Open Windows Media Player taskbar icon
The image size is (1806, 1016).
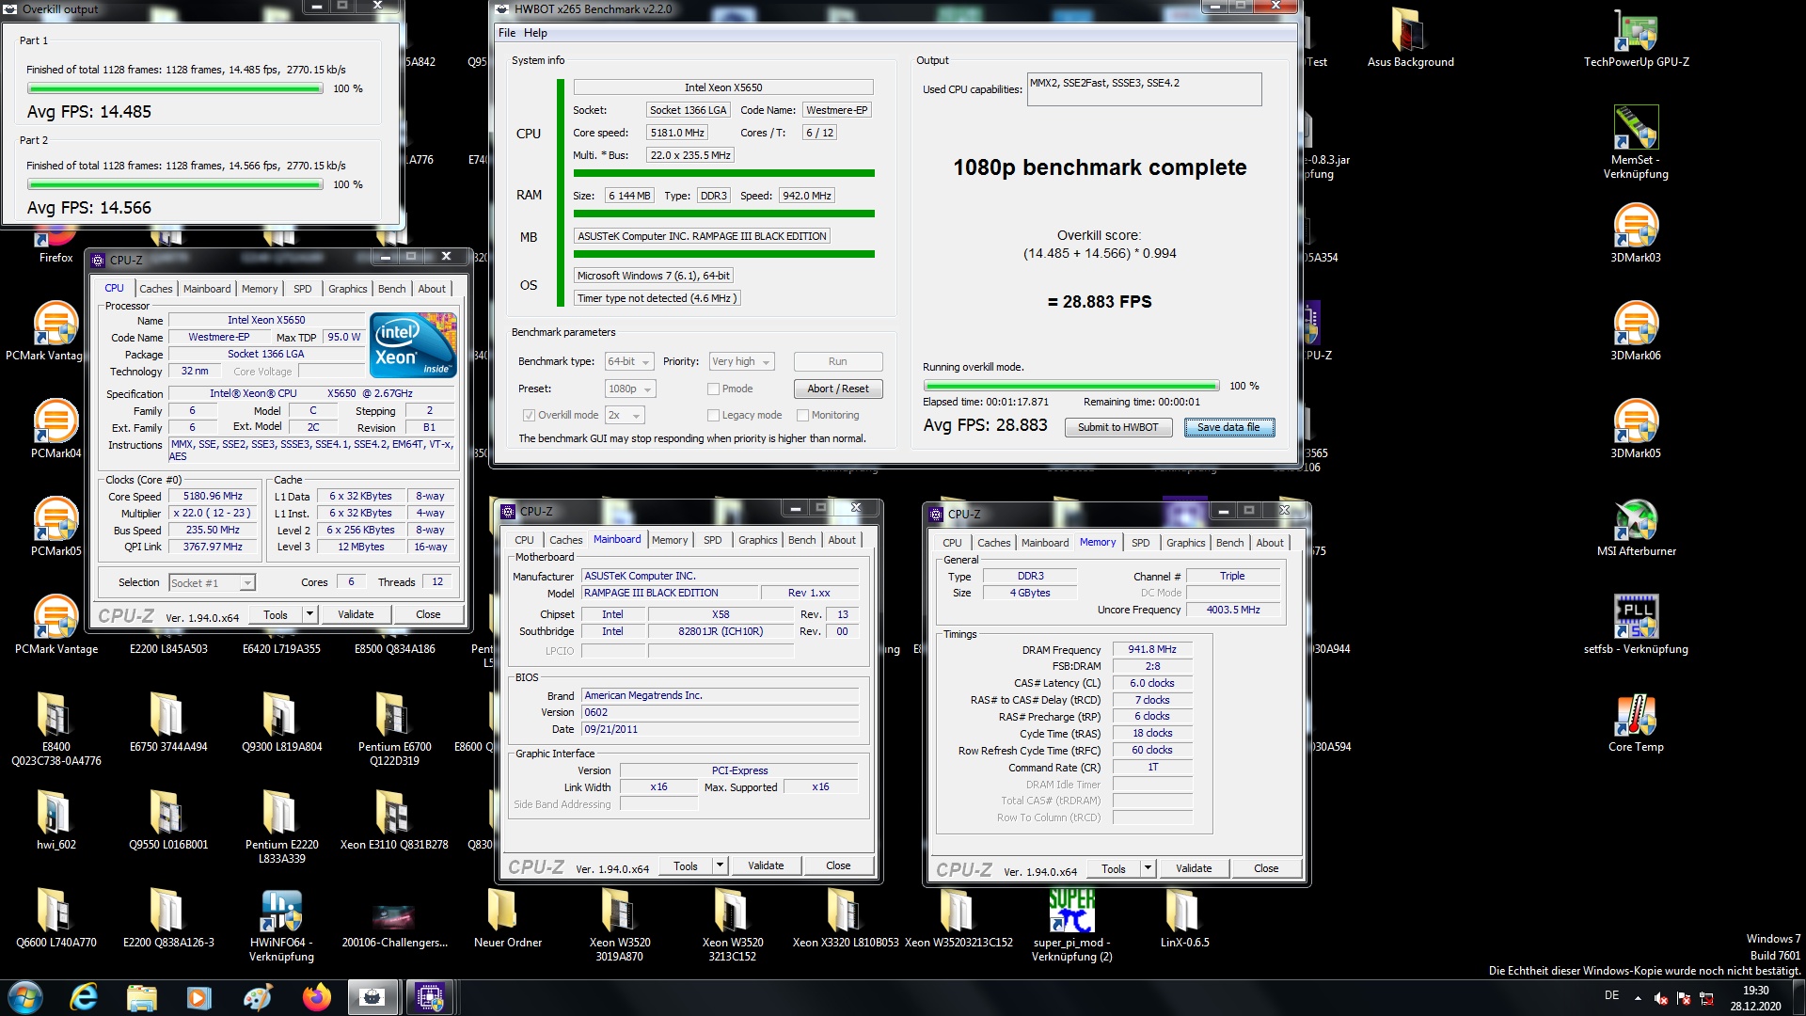pyautogui.click(x=198, y=997)
